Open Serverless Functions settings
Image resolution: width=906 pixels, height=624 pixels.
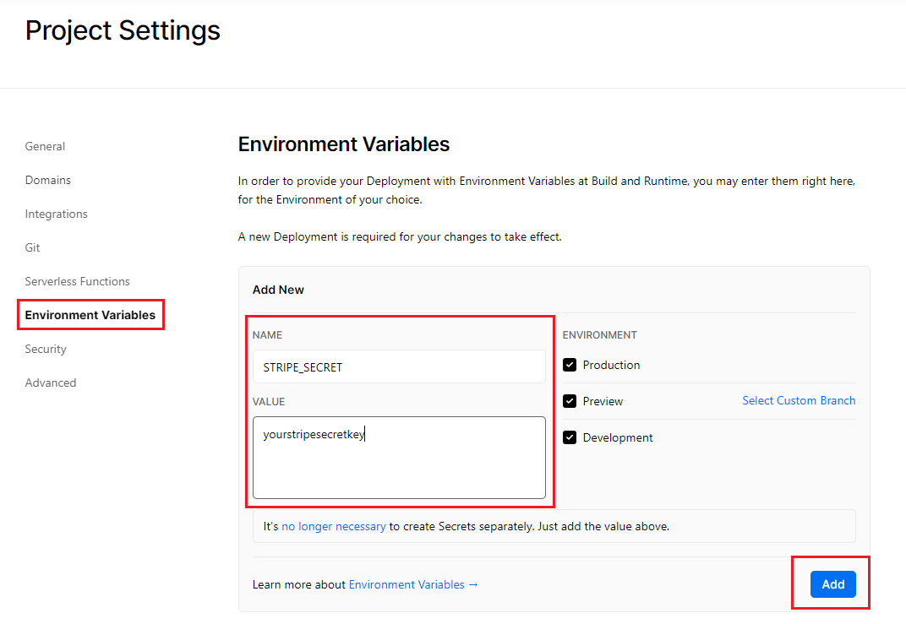point(78,281)
